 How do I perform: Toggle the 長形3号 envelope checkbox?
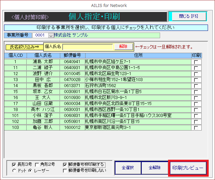14,164
